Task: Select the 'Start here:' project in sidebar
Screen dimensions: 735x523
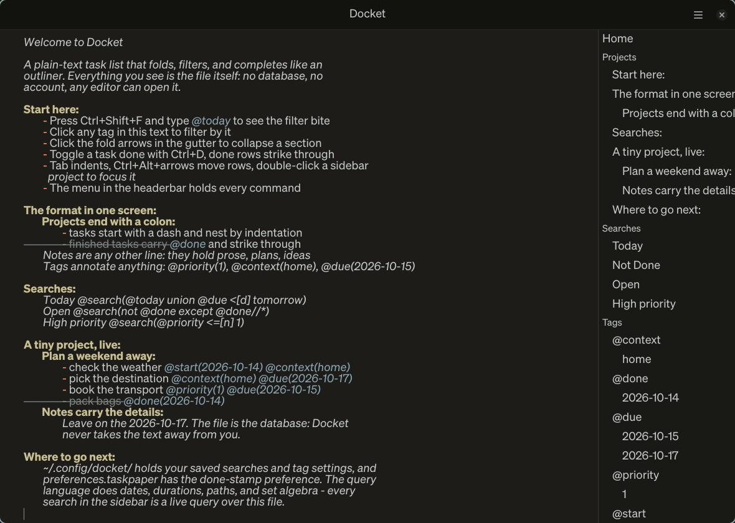Action: click(x=638, y=75)
